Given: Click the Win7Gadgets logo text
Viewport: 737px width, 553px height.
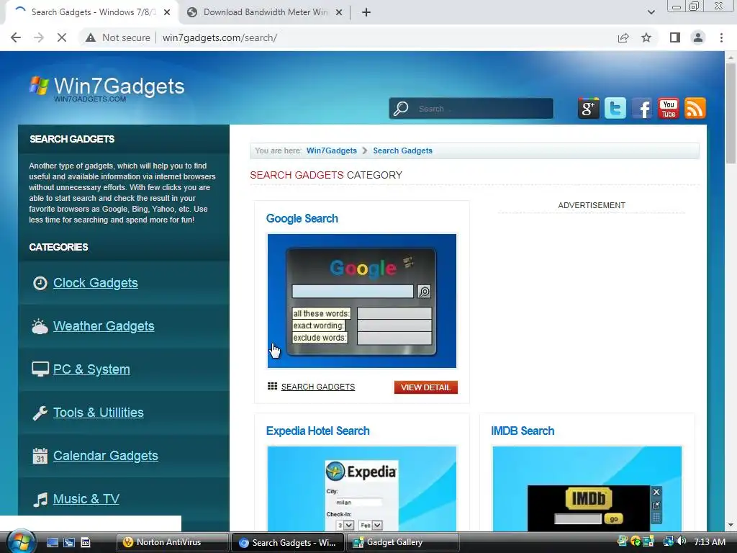Looking at the screenshot, I should (119, 86).
